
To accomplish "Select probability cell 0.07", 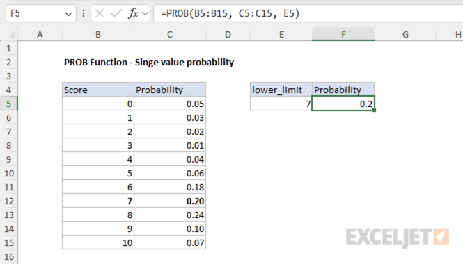I will click(170, 242).
